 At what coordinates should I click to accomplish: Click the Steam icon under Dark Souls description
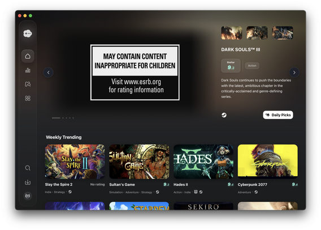(x=224, y=115)
